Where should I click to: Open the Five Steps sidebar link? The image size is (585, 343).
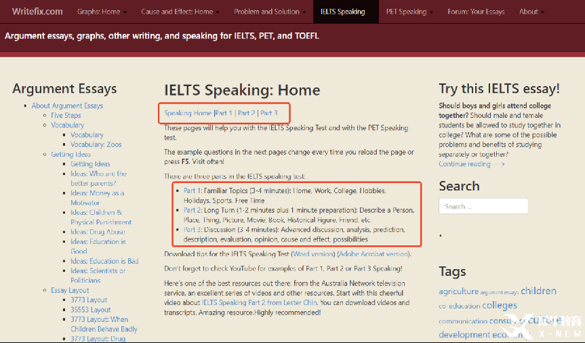click(x=66, y=115)
